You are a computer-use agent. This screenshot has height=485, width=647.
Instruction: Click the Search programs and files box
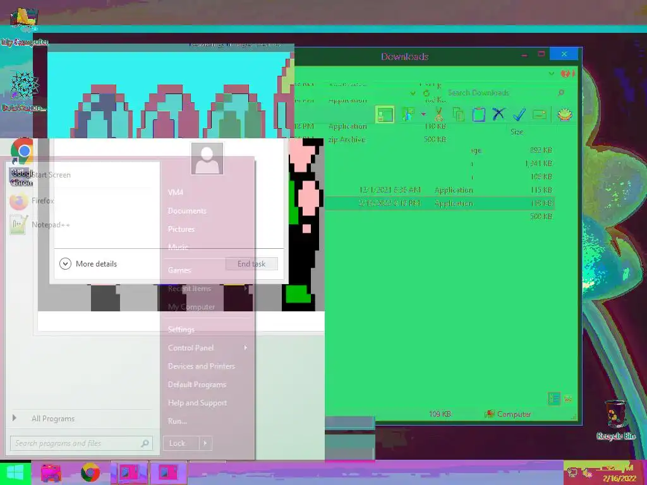82,443
